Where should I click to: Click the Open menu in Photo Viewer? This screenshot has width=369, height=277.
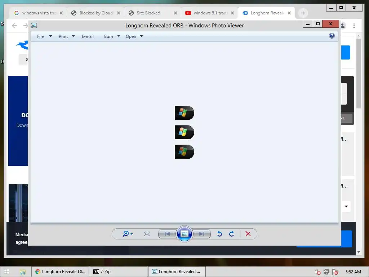pyautogui.click(x=131, y=36)
